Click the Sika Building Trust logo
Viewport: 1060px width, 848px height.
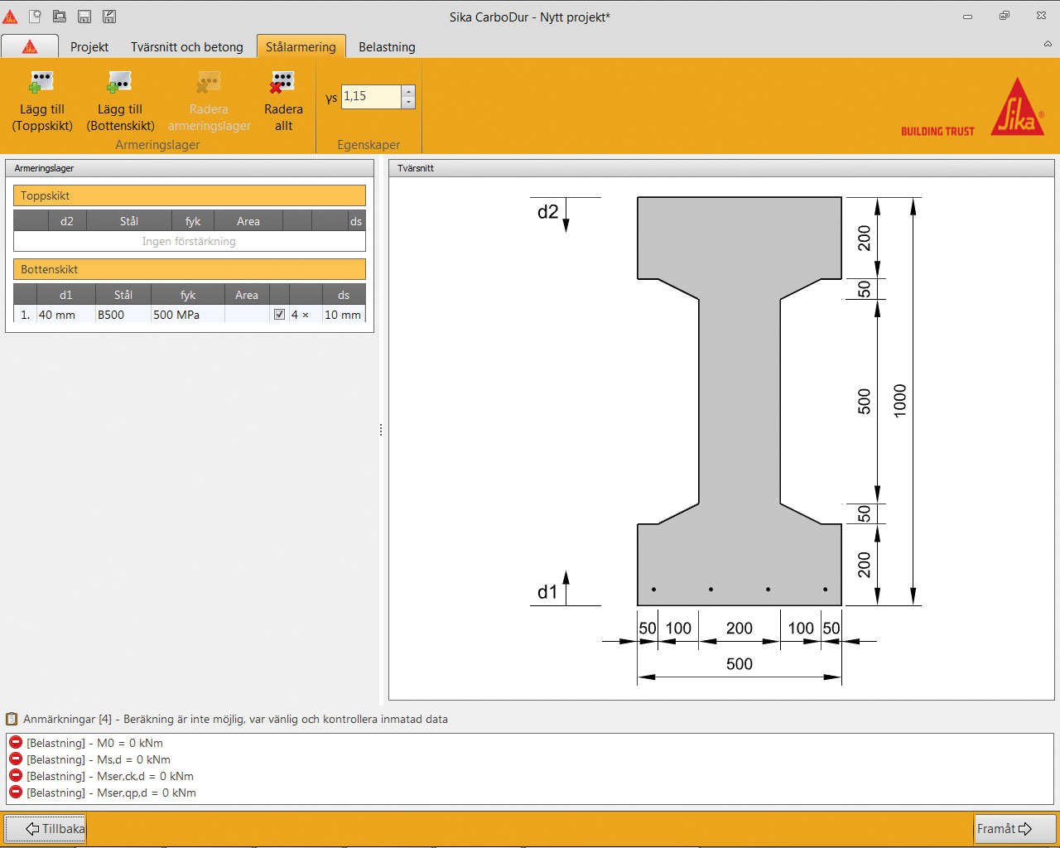pos(972,107)
